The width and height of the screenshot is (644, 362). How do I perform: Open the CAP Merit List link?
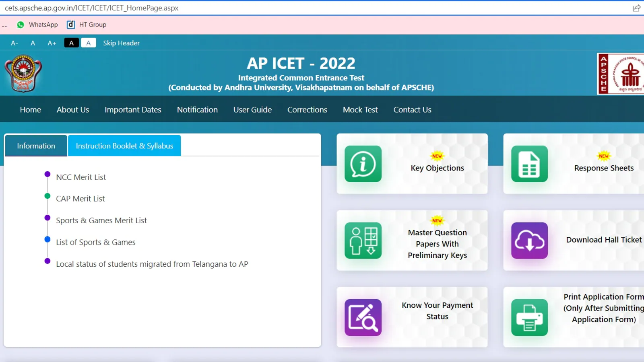pyautogui.click(x=80, y=198)
